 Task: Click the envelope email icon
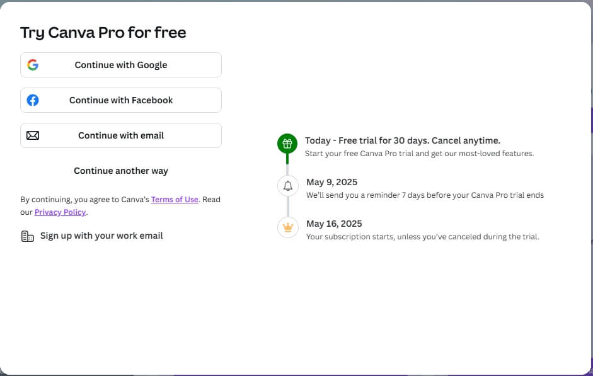(x=33, y=135)
